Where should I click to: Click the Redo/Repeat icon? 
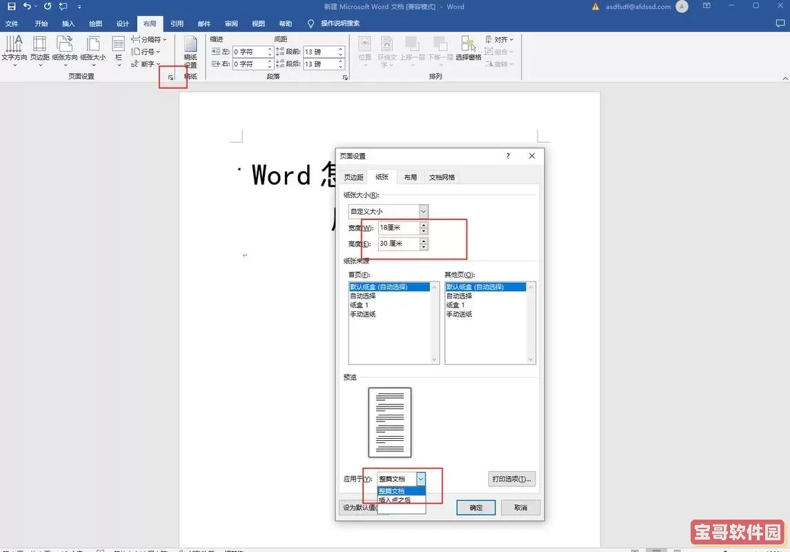48,6
